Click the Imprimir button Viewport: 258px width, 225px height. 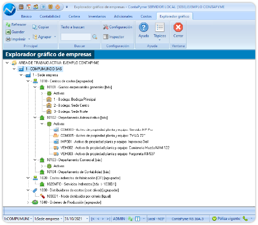coord(16,39)
